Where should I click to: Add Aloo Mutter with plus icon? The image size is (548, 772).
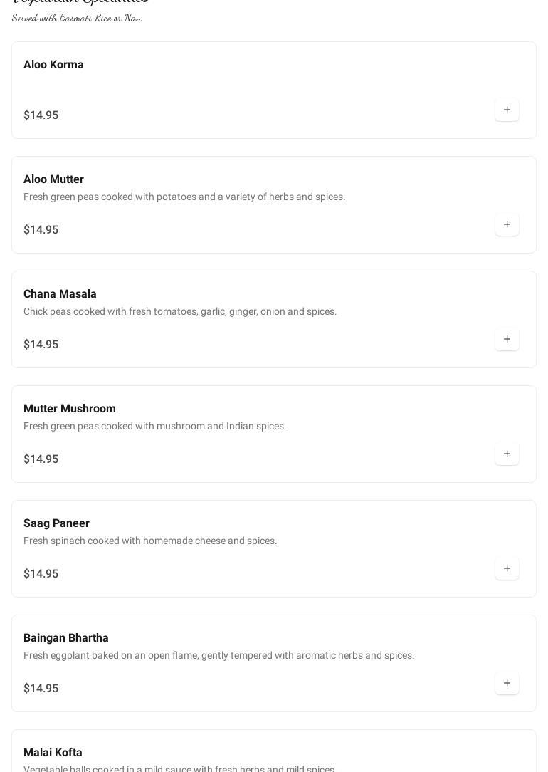point(507,225)
